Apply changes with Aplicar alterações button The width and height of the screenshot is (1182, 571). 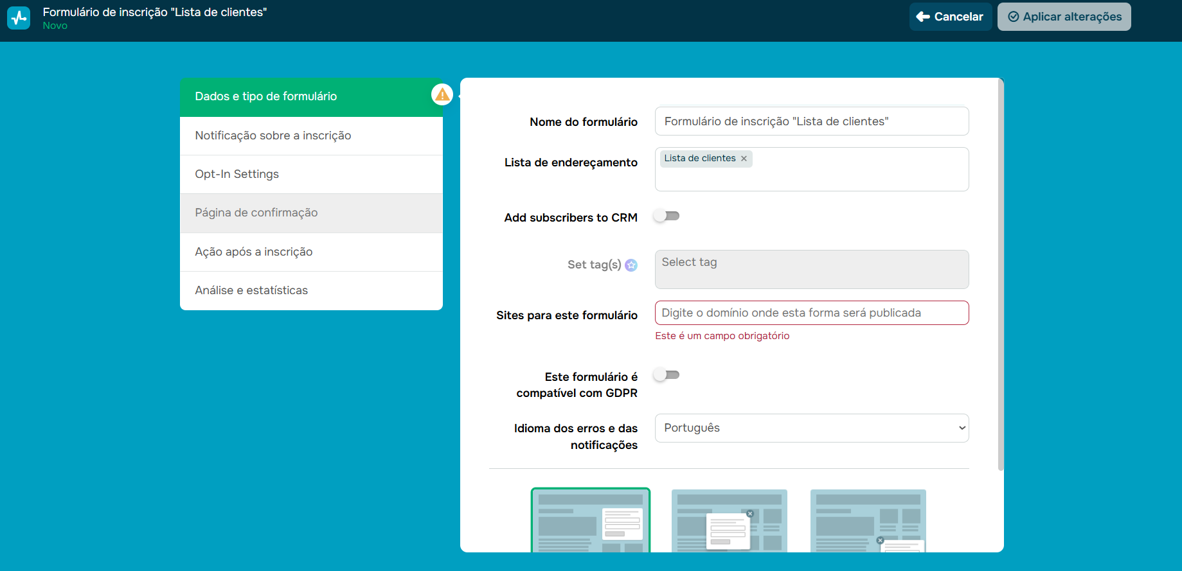pos(1064,17)
